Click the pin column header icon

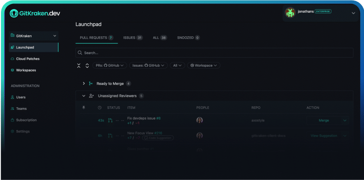click(84, 108)
